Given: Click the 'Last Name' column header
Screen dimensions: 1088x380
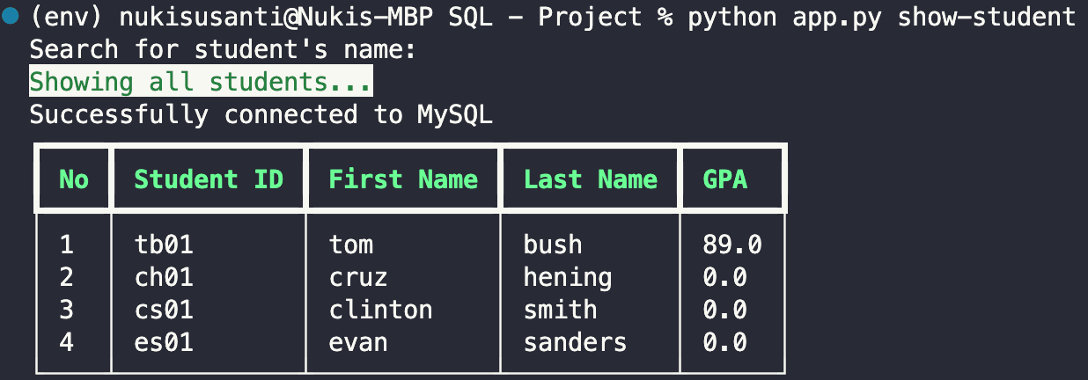Looking at the screenshot, I should (x=590, y=179).
